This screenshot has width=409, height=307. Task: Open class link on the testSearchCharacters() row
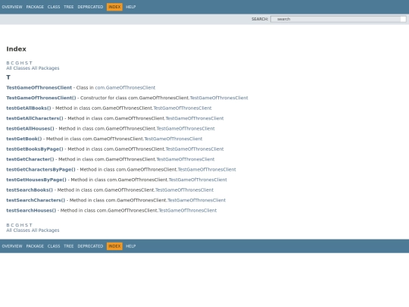pyautogui.click(x=196, y=200)
